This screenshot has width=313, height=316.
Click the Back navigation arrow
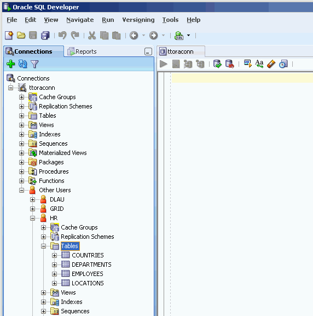click(134, 36)
